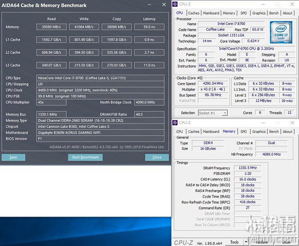Click DRAM Frequency value 1330.5 MHz
The width and height of the screenshot is (299, 246).
[x=247, y=168]
